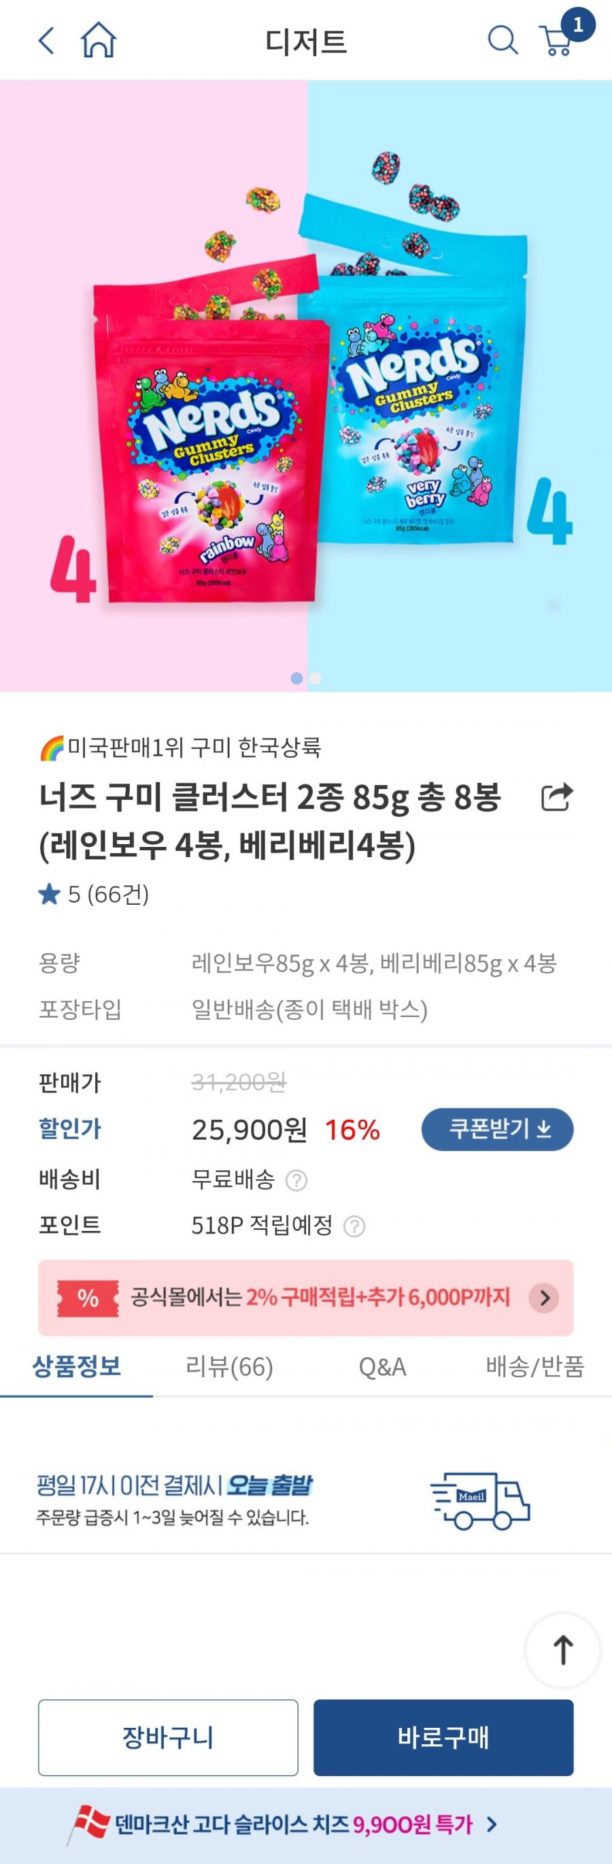Open the home page icon
Viewport: 612px width, 1864px height.
click(x=99, y=39)
